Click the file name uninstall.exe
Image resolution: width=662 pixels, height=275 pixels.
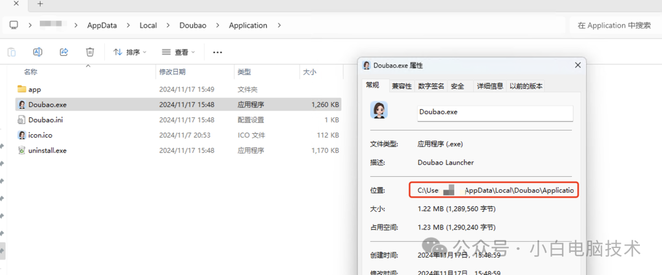pyautogui.click(x=47, y=150)
